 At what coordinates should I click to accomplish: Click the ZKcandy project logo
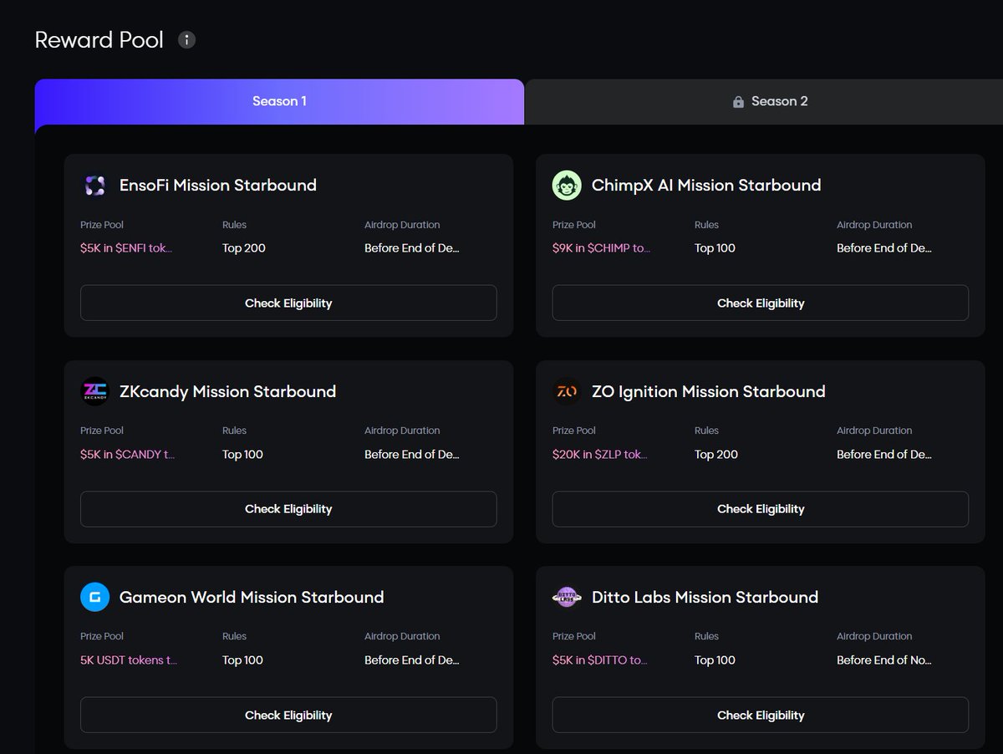click(95, 391)
